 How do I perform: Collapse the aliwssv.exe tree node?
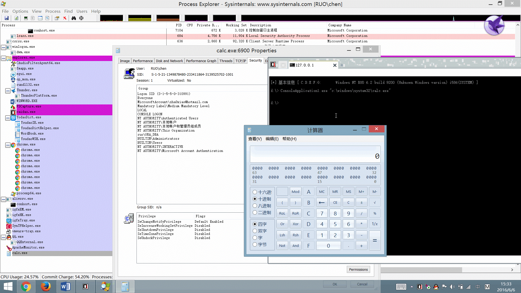click(4, 199)
